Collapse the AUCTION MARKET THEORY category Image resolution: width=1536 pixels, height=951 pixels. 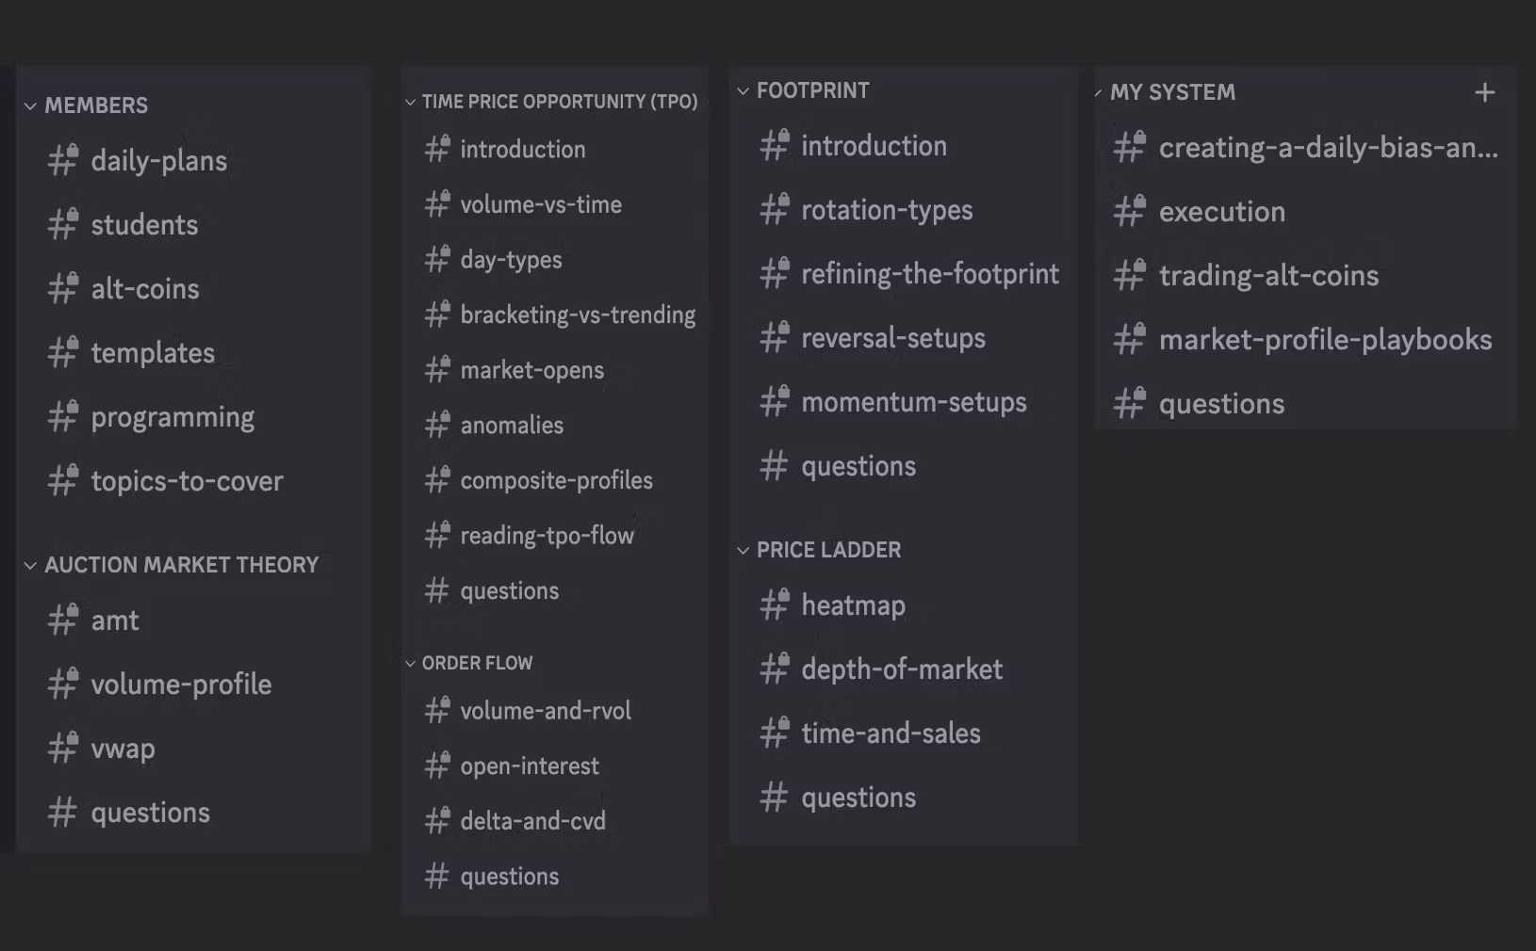[30, 565]
